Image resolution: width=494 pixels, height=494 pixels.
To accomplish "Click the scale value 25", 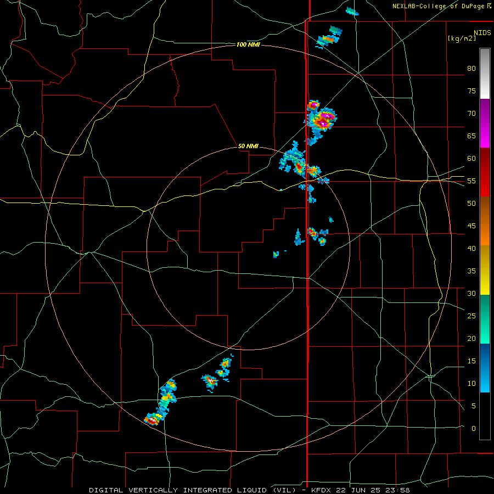I will click(471, 316).
